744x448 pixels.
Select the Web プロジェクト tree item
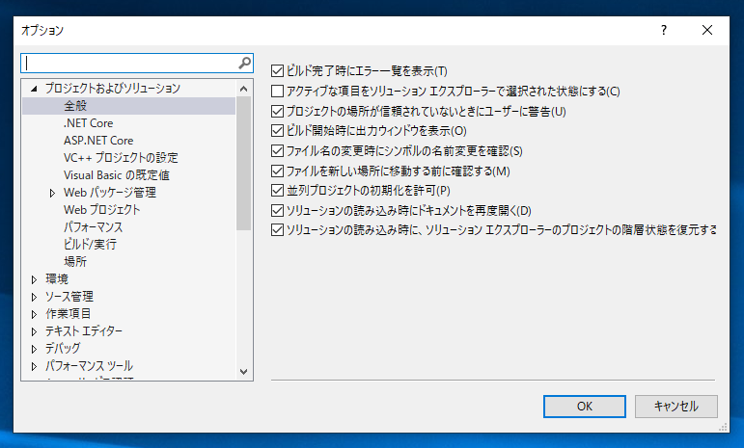102,210
